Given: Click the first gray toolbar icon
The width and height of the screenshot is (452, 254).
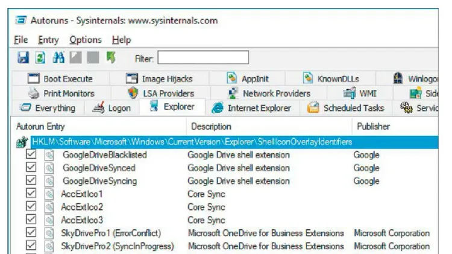Looking at the screenshot, I should tap(75, 57).
